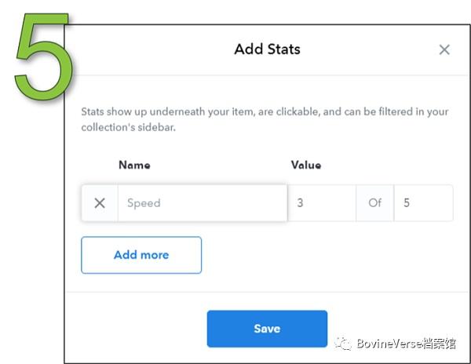Focus the maximum value field showing 5

coord(423,203)
